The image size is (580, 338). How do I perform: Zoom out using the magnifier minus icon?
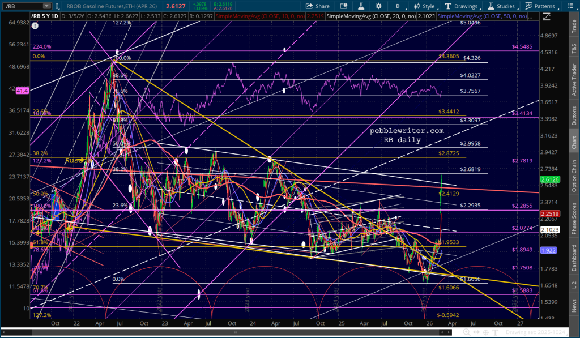click(x=457, y=332)
